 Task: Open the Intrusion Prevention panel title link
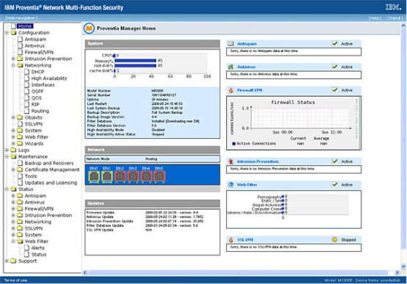tap(258, 161)
